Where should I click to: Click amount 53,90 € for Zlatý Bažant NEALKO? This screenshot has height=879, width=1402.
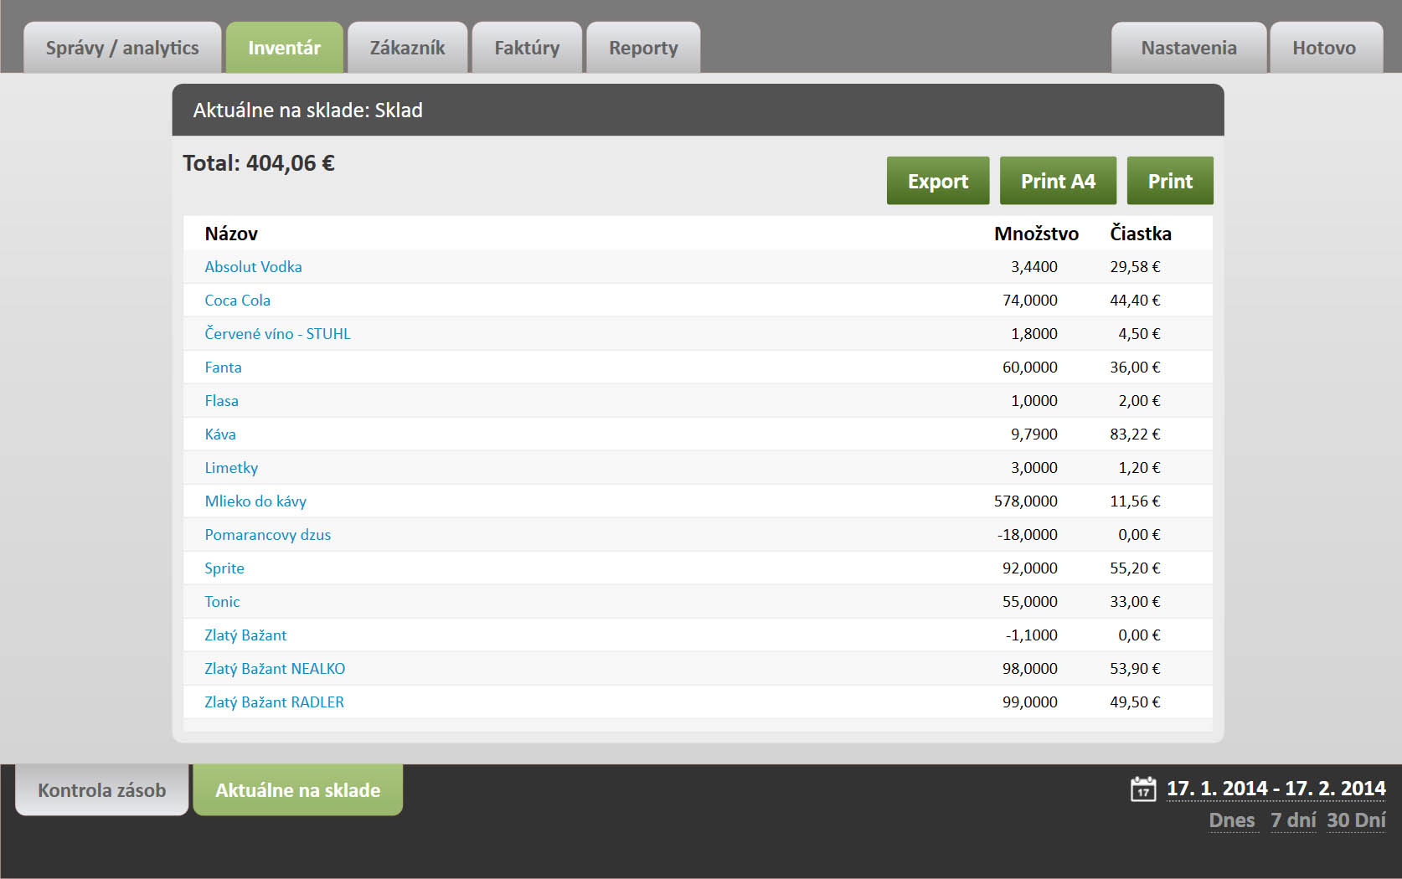(1135, 669)
